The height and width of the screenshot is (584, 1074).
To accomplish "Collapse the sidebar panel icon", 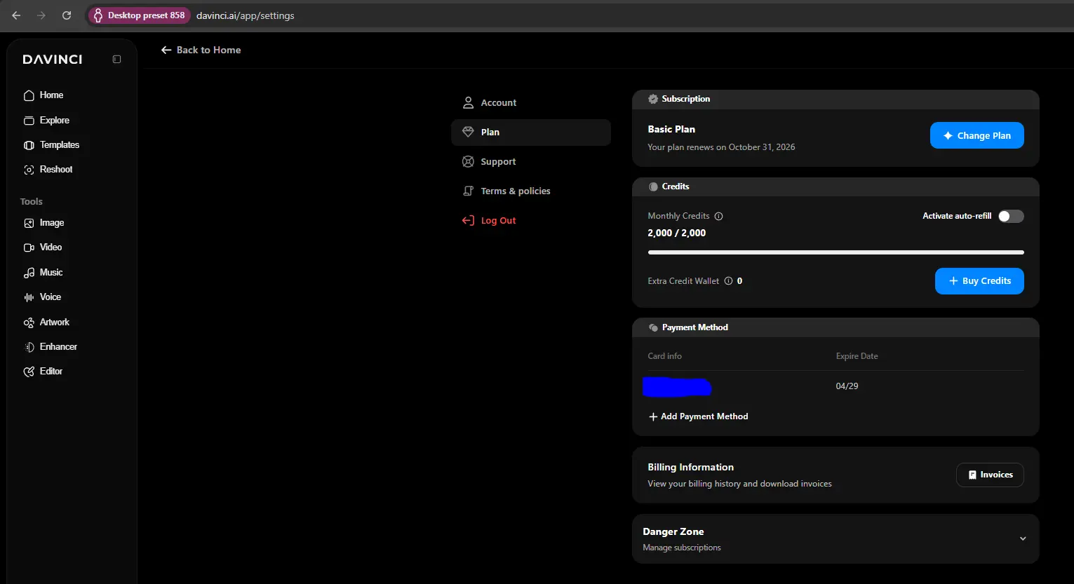I will 116,60.
